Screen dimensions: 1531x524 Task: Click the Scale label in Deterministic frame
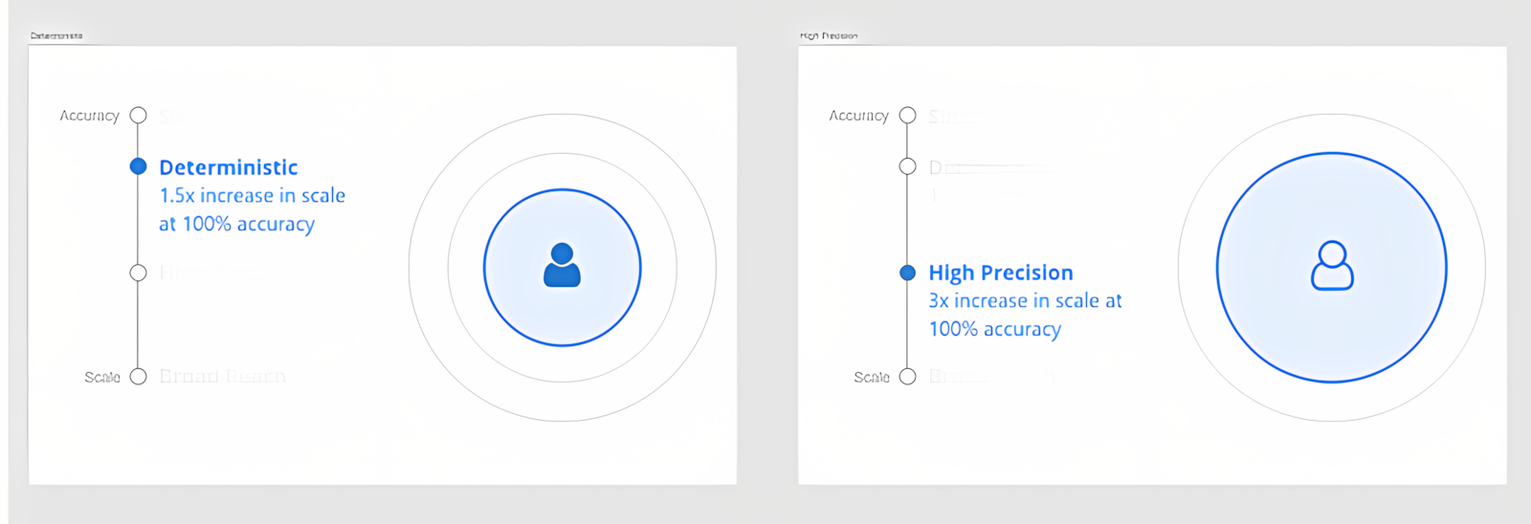[102, 378]
